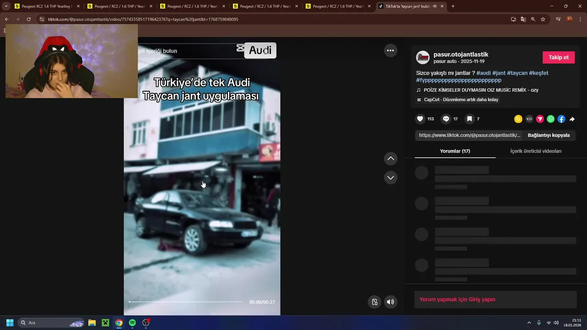Switch to the Yorumlar (17) tab
This screenshot has height=330, width=587.
click(455, 151)
